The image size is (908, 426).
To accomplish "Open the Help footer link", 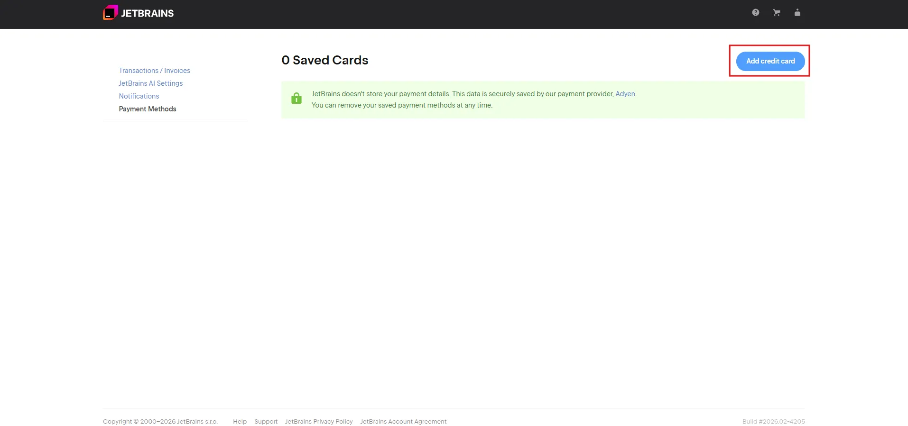I will 240,421.
